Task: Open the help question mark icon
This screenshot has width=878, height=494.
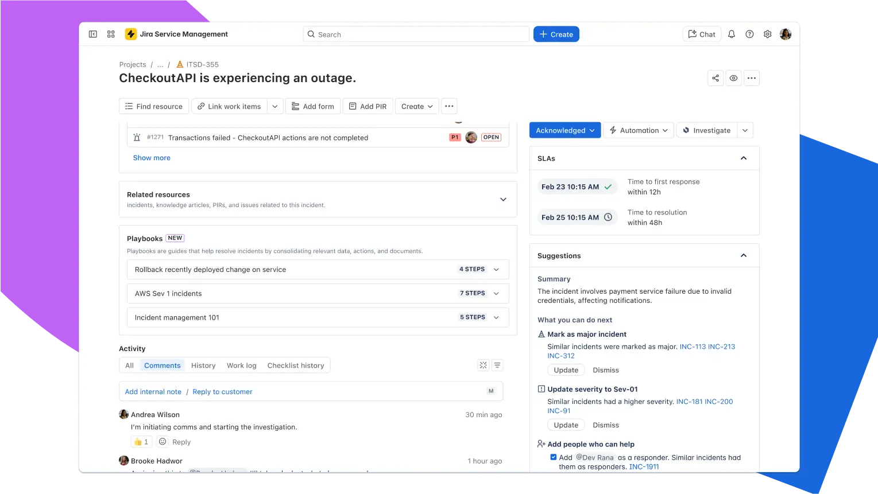Action: [x=749, y=34]
